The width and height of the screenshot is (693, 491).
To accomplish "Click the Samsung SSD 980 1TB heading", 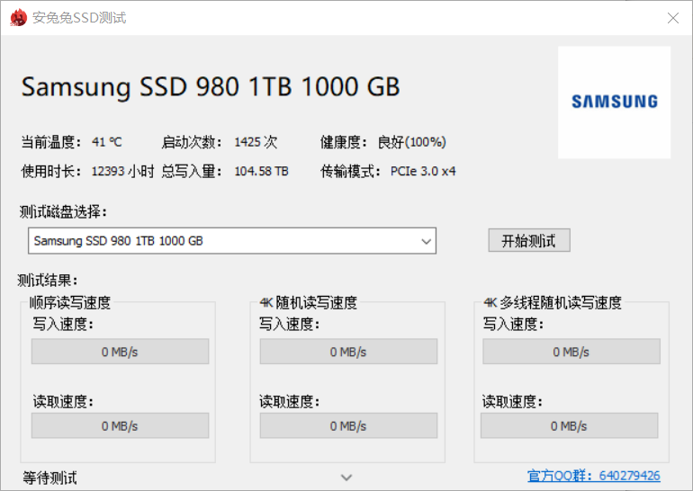I will click(211, 87).
